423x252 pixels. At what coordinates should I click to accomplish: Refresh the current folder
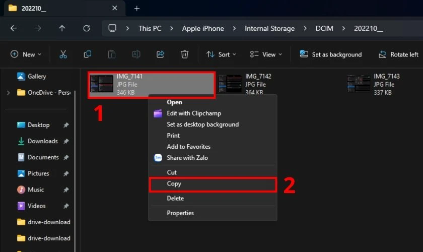click(x=86, y=28)
